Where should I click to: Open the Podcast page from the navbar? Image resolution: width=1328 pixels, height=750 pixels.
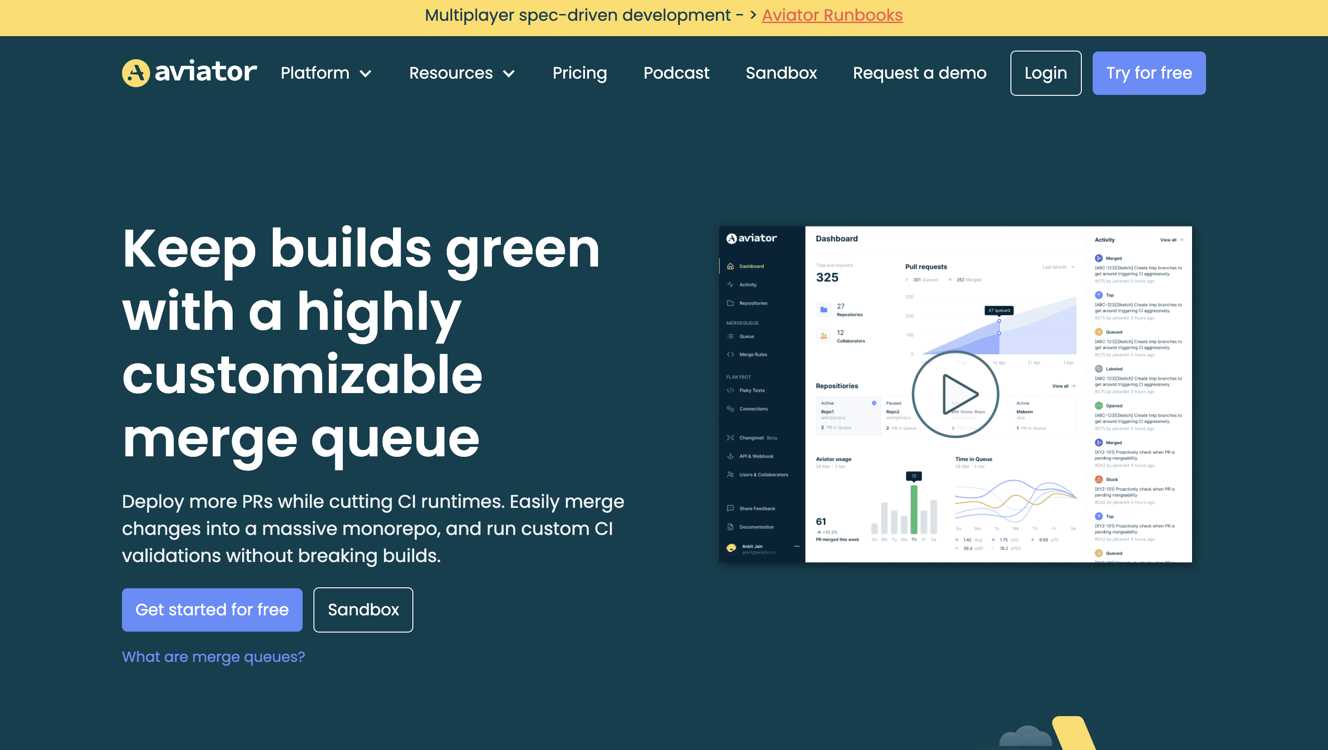(676, 73)
